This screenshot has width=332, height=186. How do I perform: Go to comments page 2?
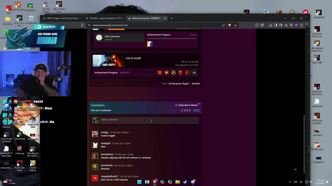[x=182, y=110]
